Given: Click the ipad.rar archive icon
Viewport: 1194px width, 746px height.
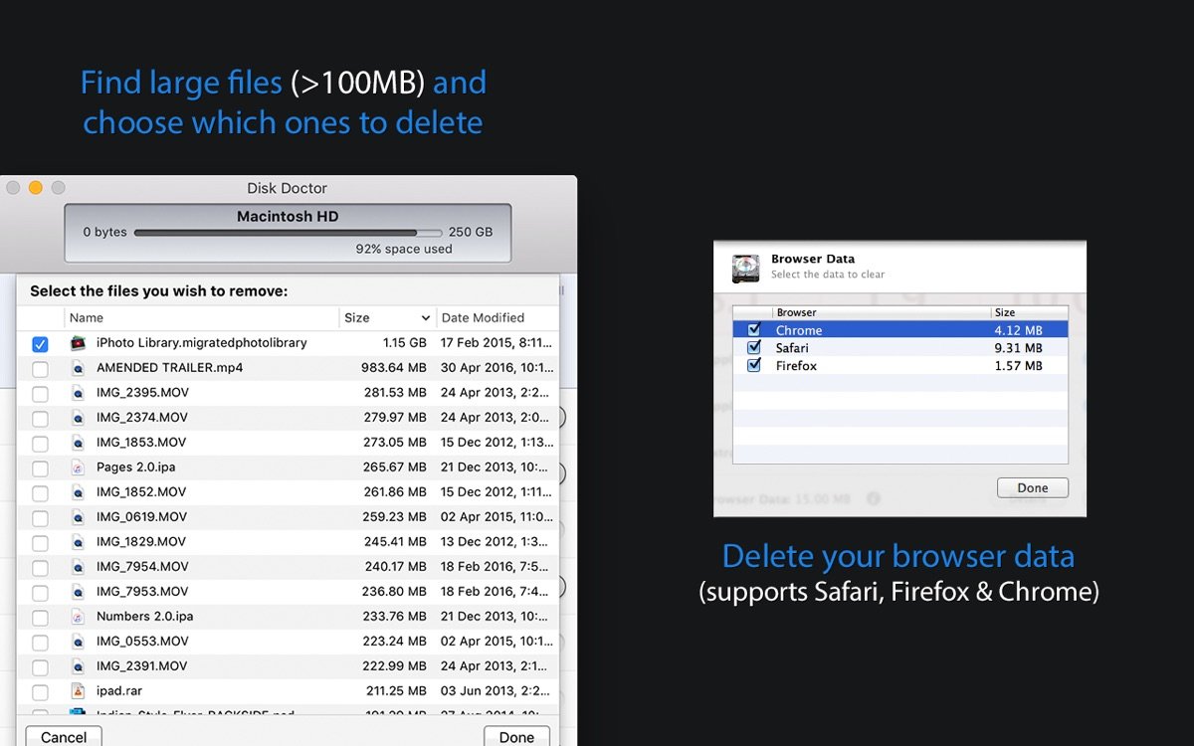Looking at the screenshot, I should pos(79,691).
